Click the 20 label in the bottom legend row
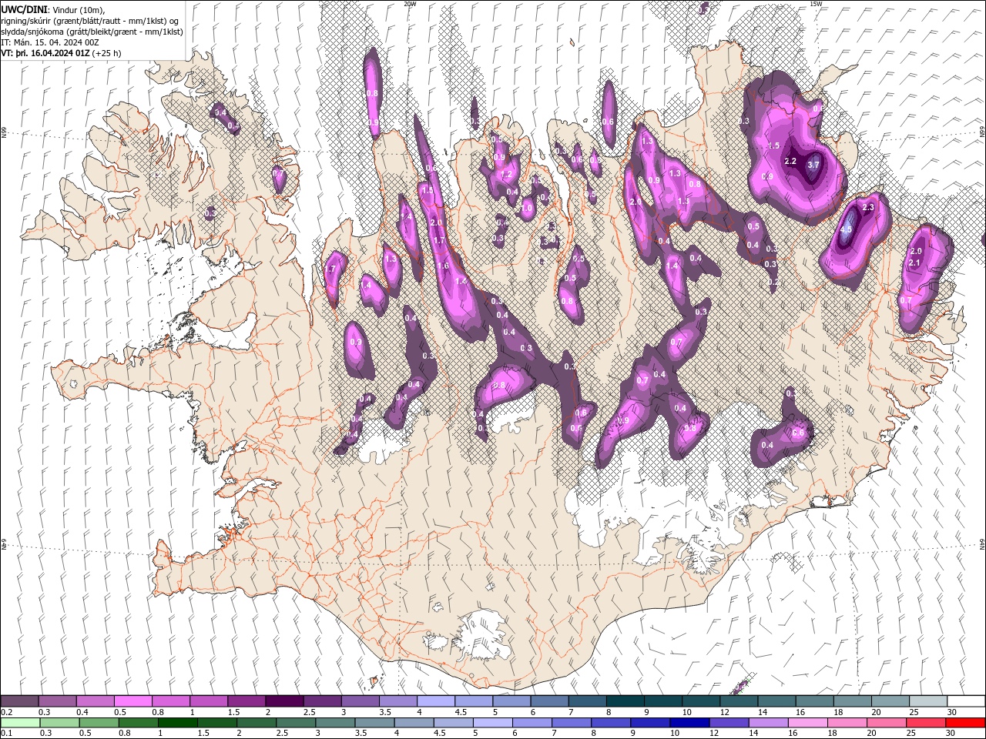The width and height of the screenshot is (986, 739). click(871, 733)
